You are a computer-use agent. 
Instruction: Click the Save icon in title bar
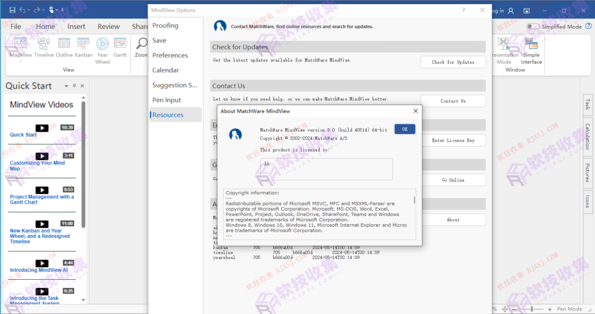pos(12,10)
